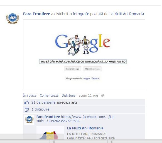Click the Google search box in photo
Viewport: 162px width, 143px height.
83,62
